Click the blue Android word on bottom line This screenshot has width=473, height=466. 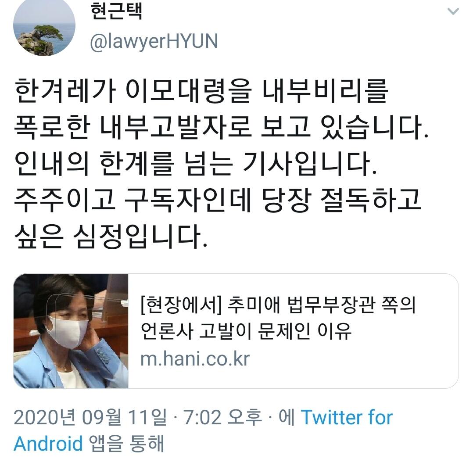(x=48, y=443)
